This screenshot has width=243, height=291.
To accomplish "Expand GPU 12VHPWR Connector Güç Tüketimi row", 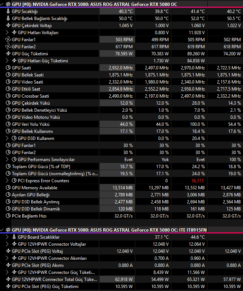I will coord(7,272).
